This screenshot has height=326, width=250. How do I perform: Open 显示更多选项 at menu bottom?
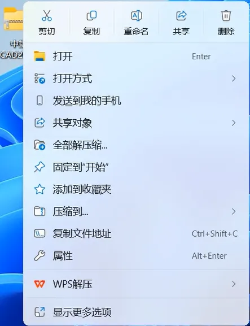(136, 312)
